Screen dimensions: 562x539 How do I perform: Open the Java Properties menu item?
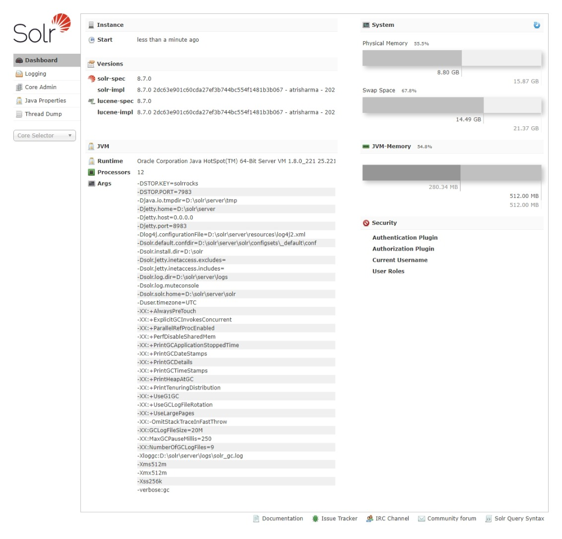[47, 101]
